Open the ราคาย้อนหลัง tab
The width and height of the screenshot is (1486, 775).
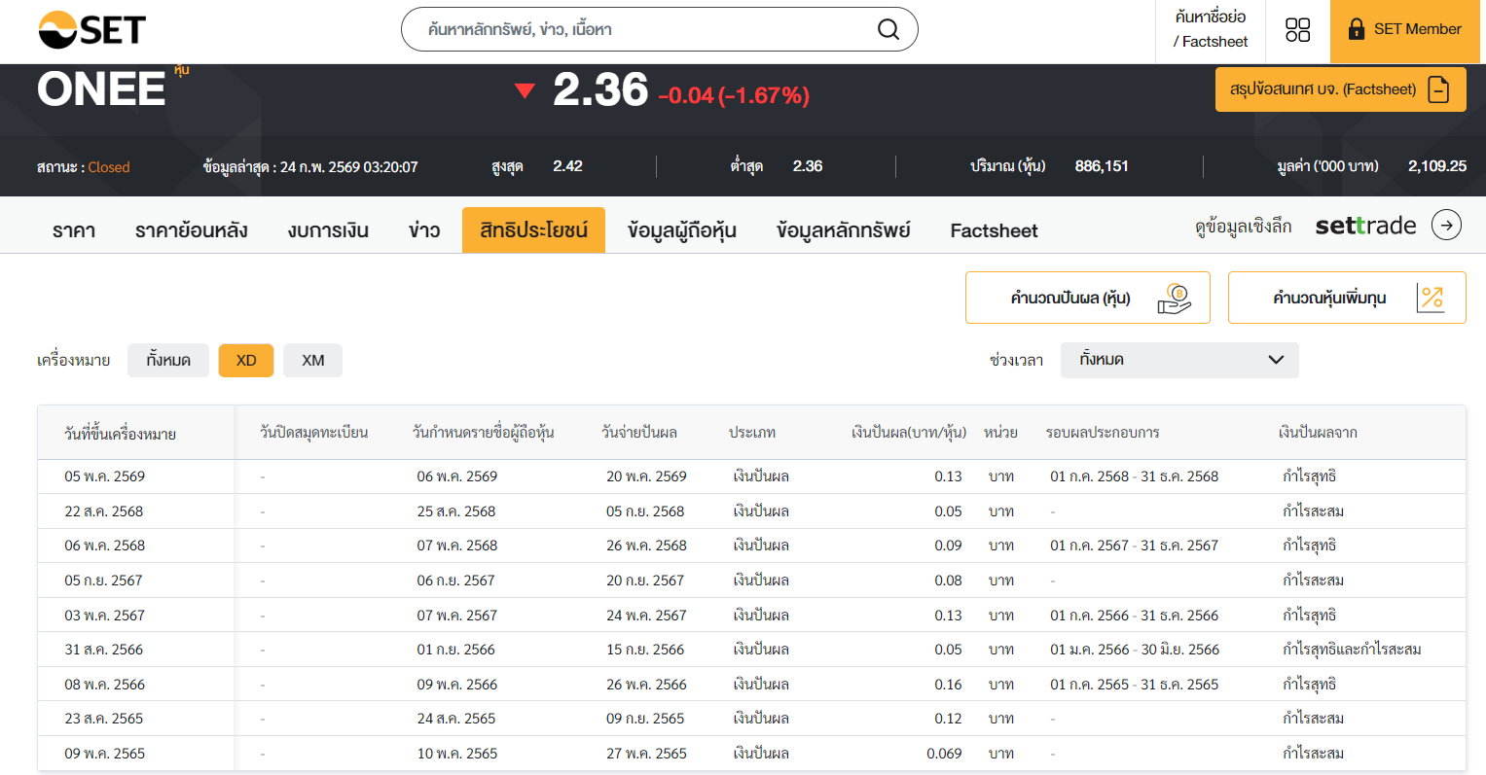pos(192,230)
